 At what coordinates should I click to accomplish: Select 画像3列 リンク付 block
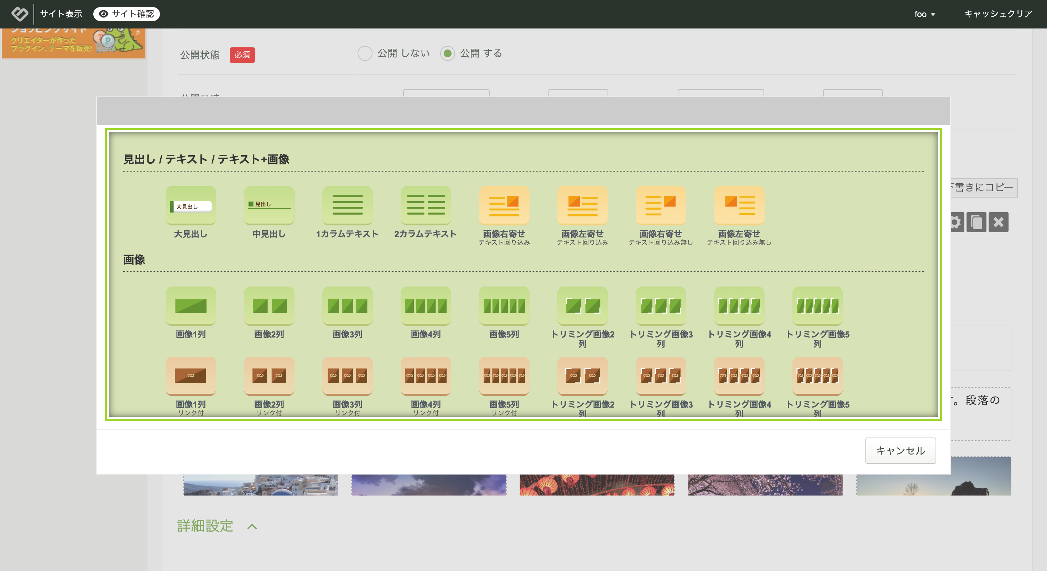[348, 376]
